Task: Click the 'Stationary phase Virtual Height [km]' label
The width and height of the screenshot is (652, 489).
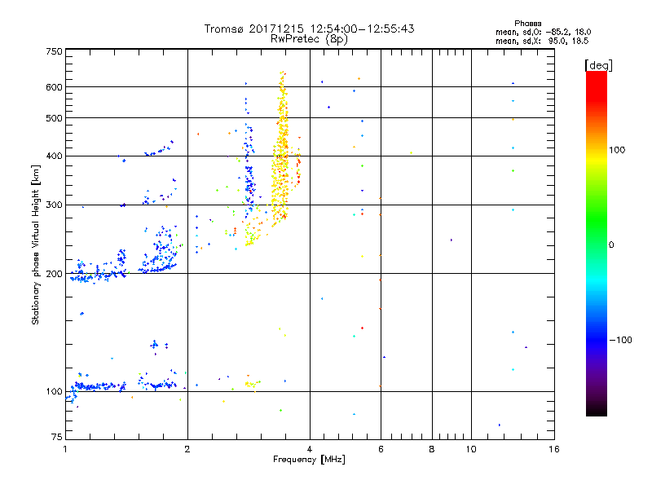Action: pos(36,244)
